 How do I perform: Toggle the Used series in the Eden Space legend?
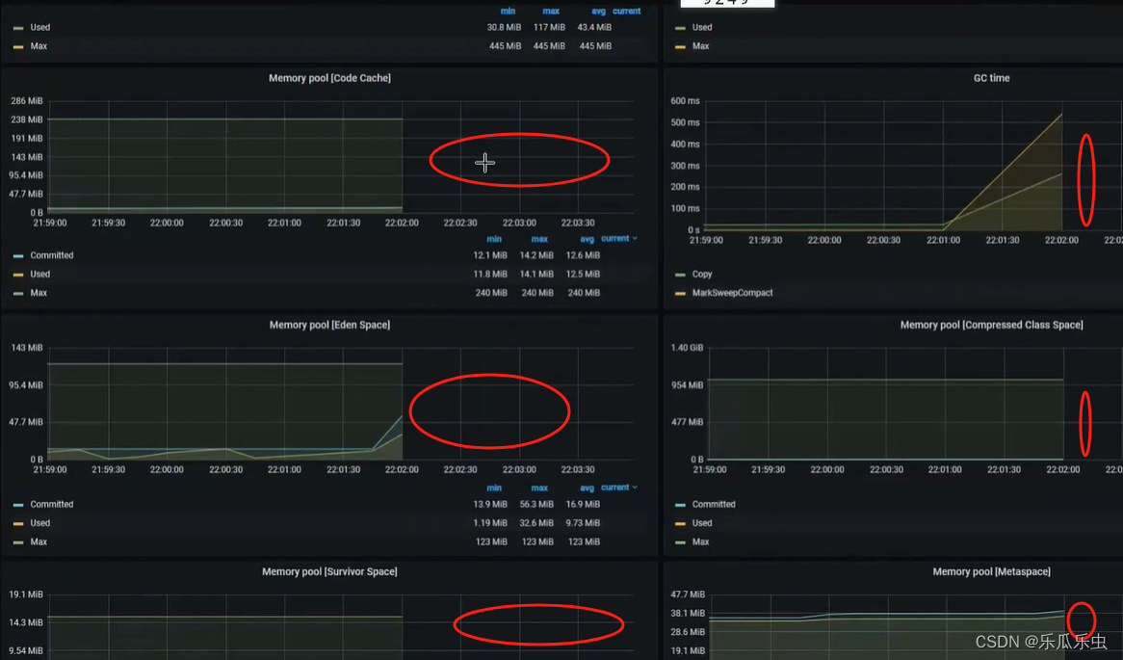coord(40,522)
